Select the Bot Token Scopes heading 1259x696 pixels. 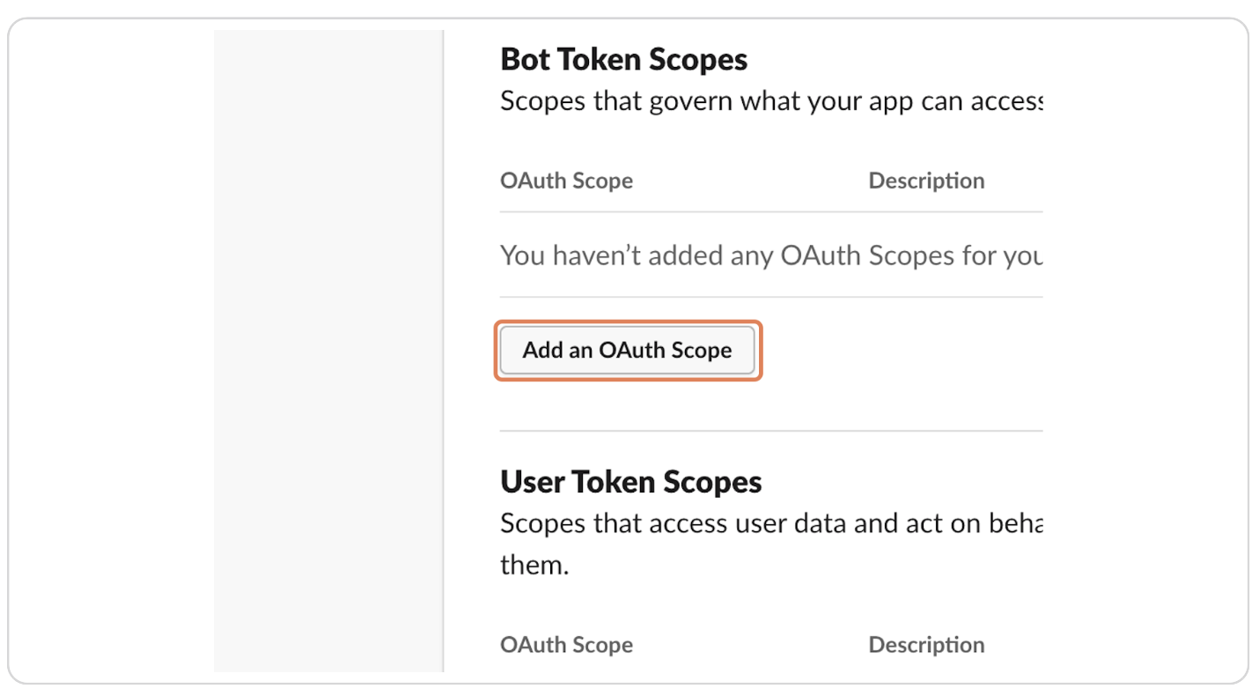tap(623, 58)
